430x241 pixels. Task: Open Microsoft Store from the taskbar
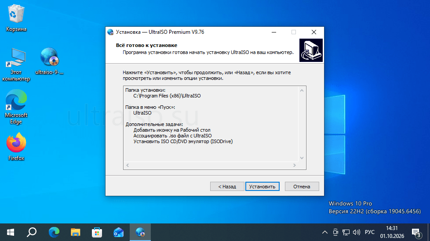click(97, 232)
